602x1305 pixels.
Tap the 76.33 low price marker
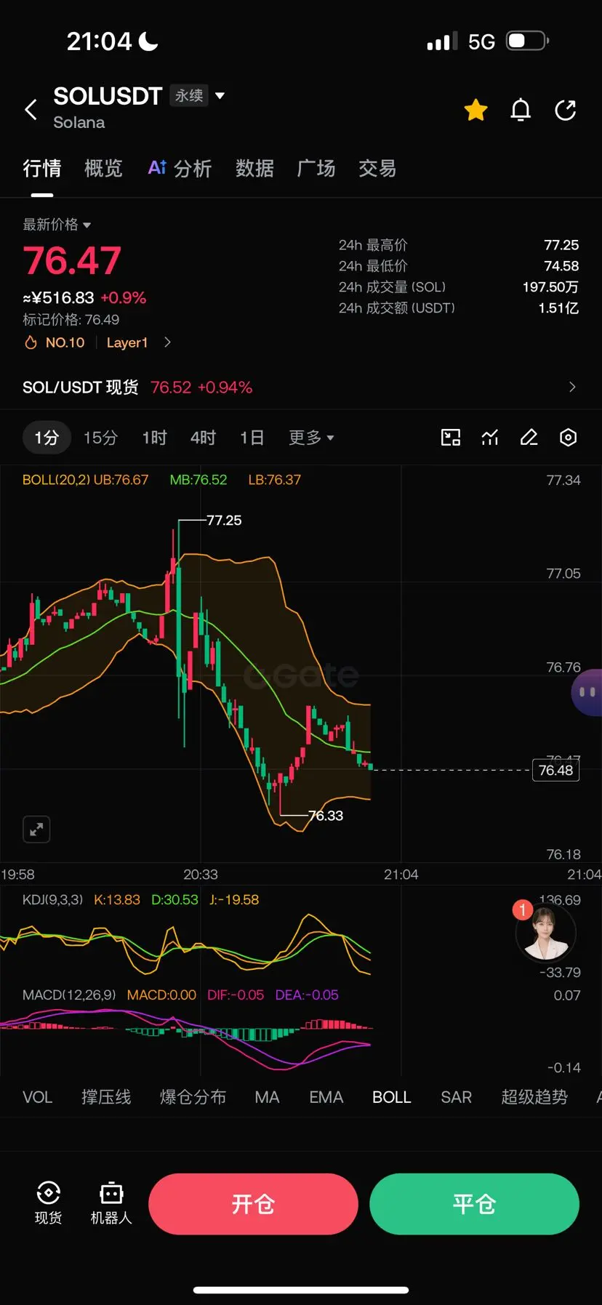pyautogui.click(x=326, y=816)
